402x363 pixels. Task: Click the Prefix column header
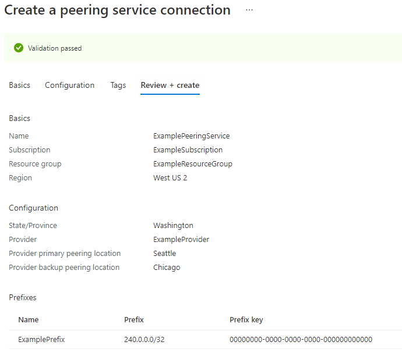click(x=134, y=320)
